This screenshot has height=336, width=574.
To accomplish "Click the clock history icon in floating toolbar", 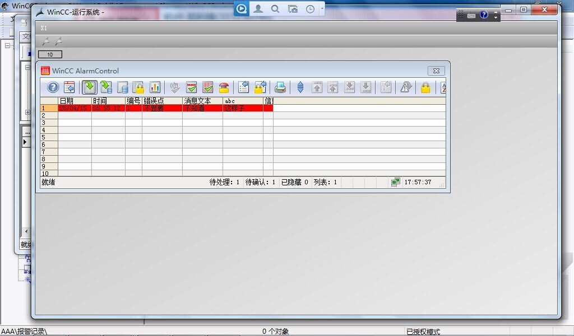I will (310, 9).
